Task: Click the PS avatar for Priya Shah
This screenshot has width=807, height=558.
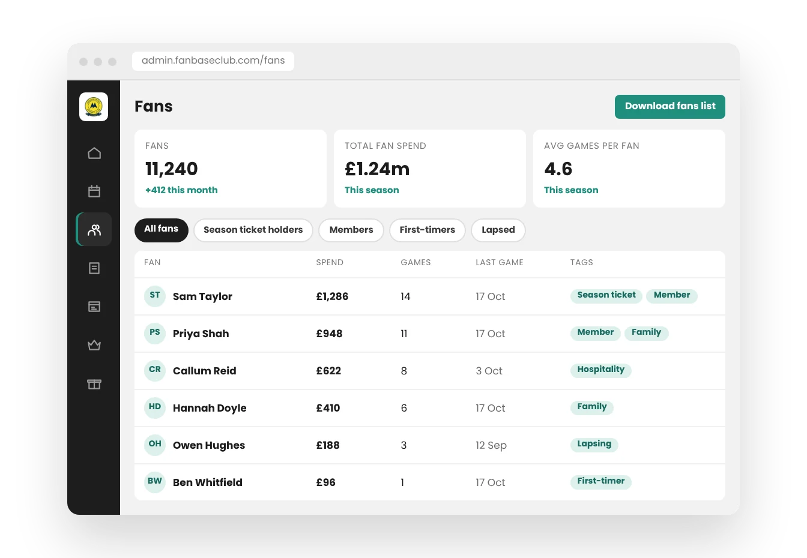Action: click(x=155, y=333)
